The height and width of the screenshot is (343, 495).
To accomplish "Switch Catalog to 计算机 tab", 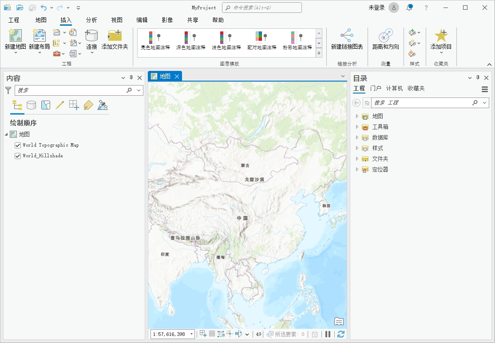I will pyautogui.click(x=394, y=89).
